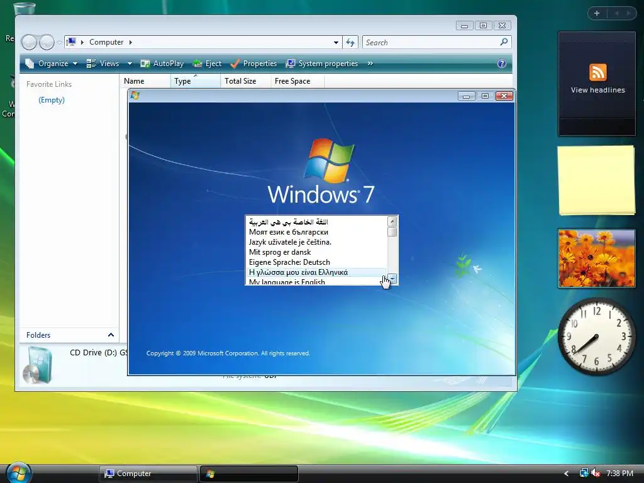Click Eject in the toolbar
This screenshot has width=644, height=483.
207,64
